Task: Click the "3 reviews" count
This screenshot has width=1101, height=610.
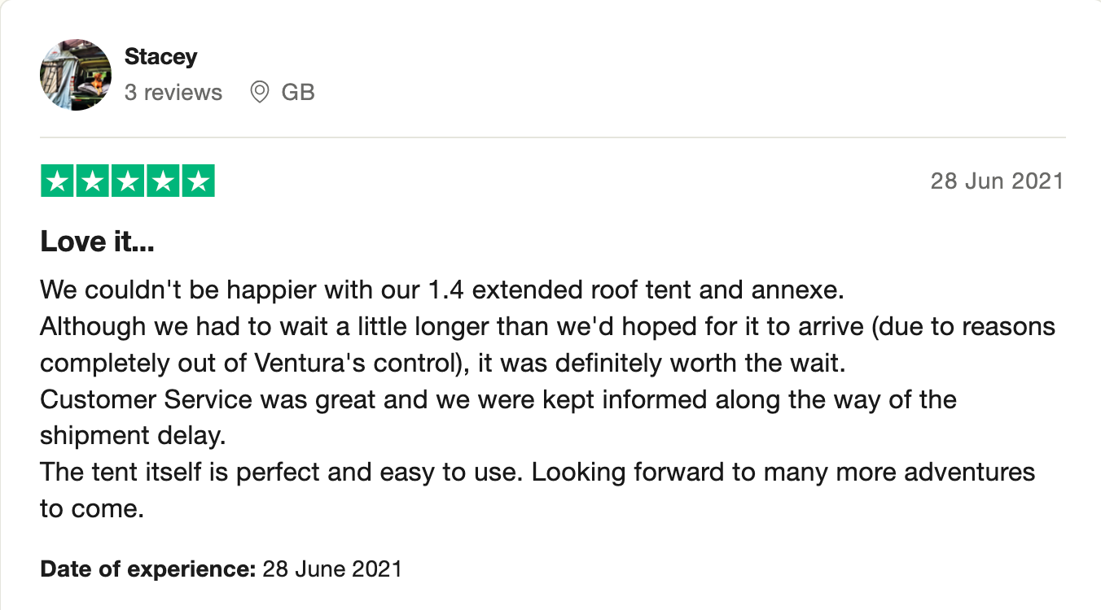Action: point(173,93)
